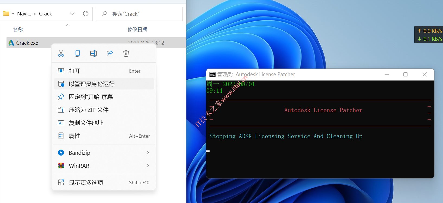
Task: Click the search magnifier icon
Action: coord(104,14)
